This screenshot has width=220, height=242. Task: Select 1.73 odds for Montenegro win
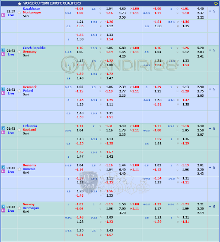tap(122, 13)
